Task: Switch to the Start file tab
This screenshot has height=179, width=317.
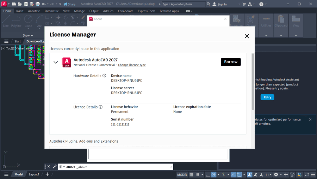Action: (x=17, y=41)
